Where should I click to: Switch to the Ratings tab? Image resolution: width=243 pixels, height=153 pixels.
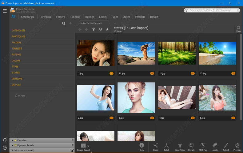tap(90, 17)
